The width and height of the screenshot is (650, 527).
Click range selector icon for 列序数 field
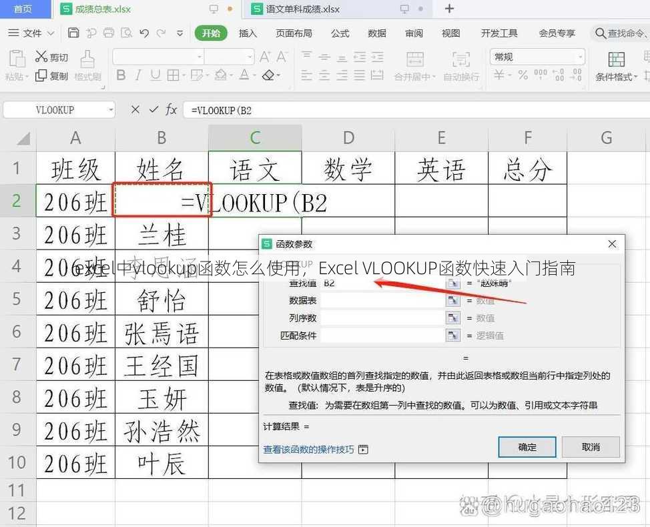pos(453,318)
